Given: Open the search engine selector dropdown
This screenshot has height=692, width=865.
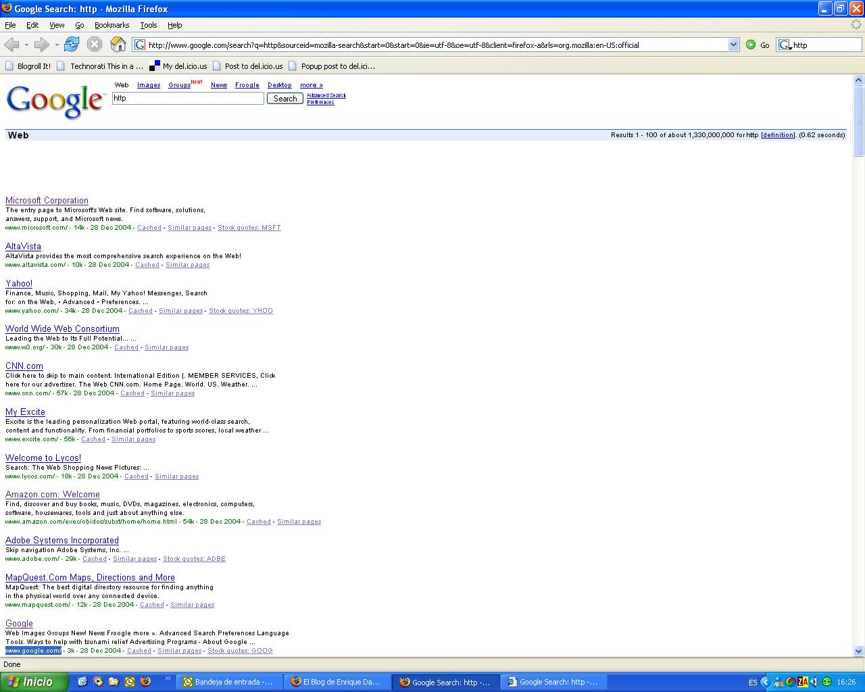Looking at the screenshot, I should [x=785, y=45].
